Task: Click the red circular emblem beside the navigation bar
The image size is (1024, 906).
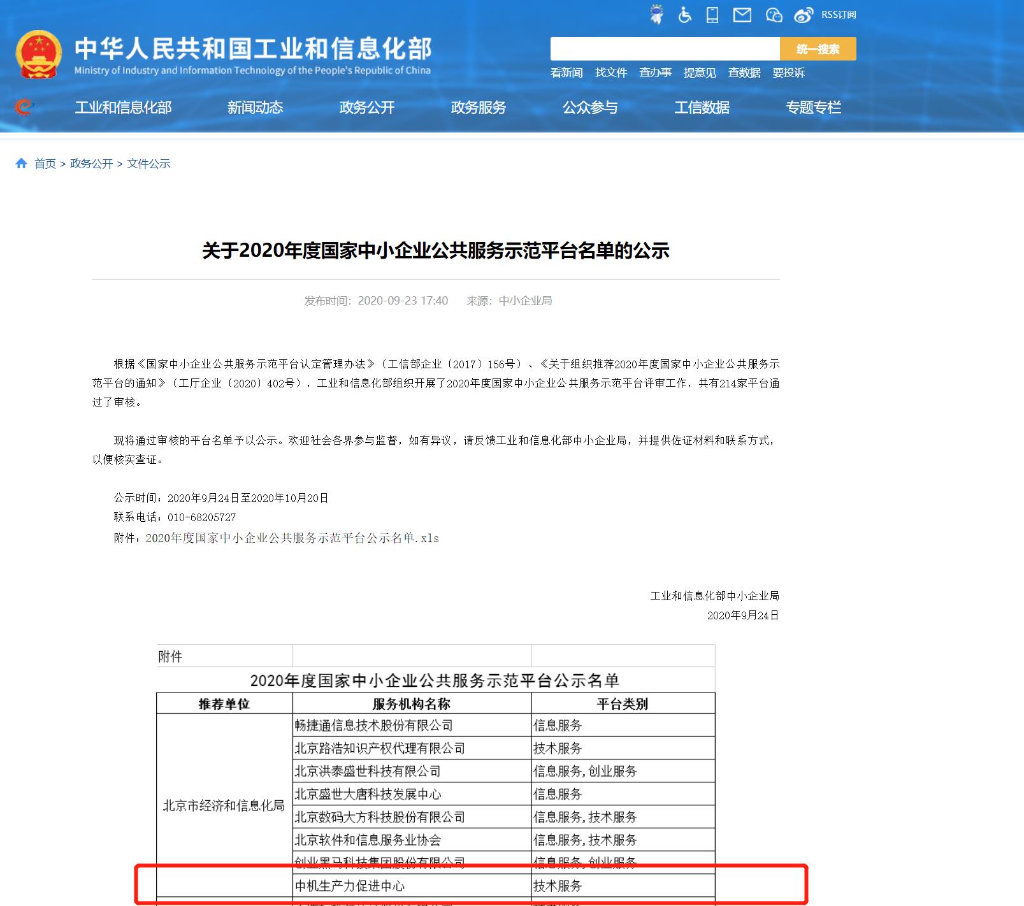Action: (x=23, y=107)
